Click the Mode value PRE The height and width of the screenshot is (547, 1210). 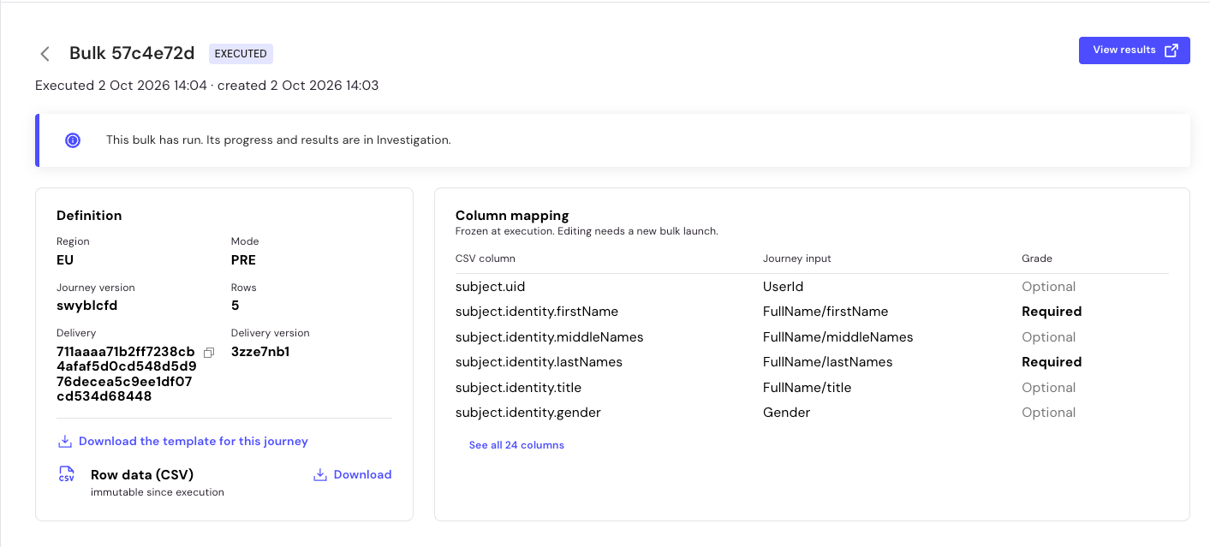point(243,260)
